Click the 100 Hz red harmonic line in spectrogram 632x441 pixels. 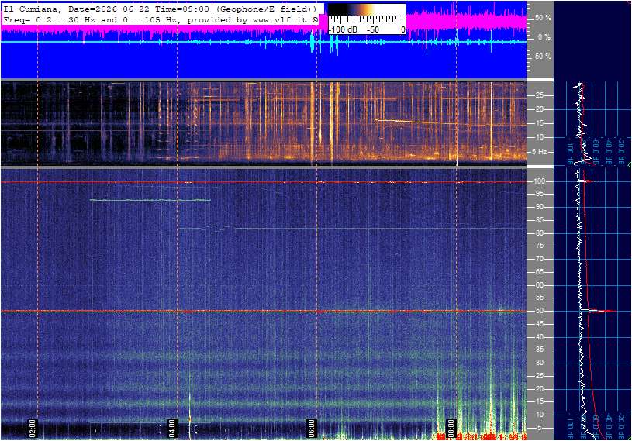click(x=264, y=182)
